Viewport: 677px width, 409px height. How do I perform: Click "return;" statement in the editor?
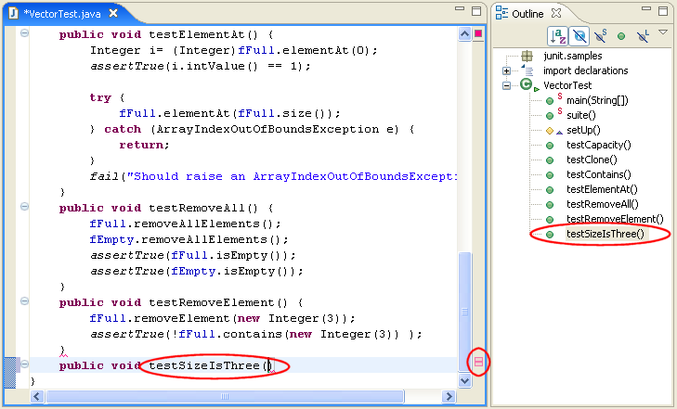click(145, 145)
